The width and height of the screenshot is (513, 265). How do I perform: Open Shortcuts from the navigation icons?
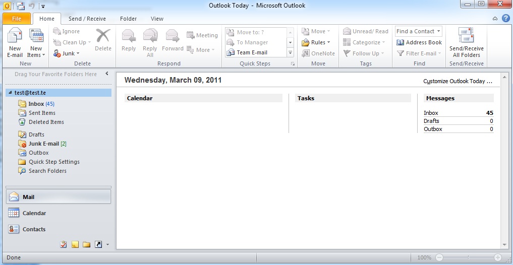98,244
